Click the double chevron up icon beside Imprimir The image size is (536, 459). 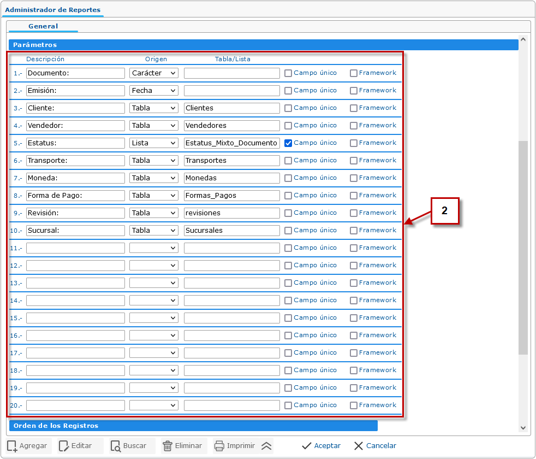[x=266, y=446]
